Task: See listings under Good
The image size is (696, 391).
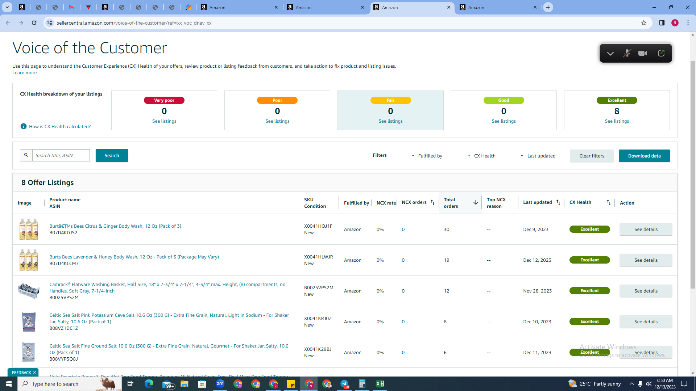Action: pos(504,121)
